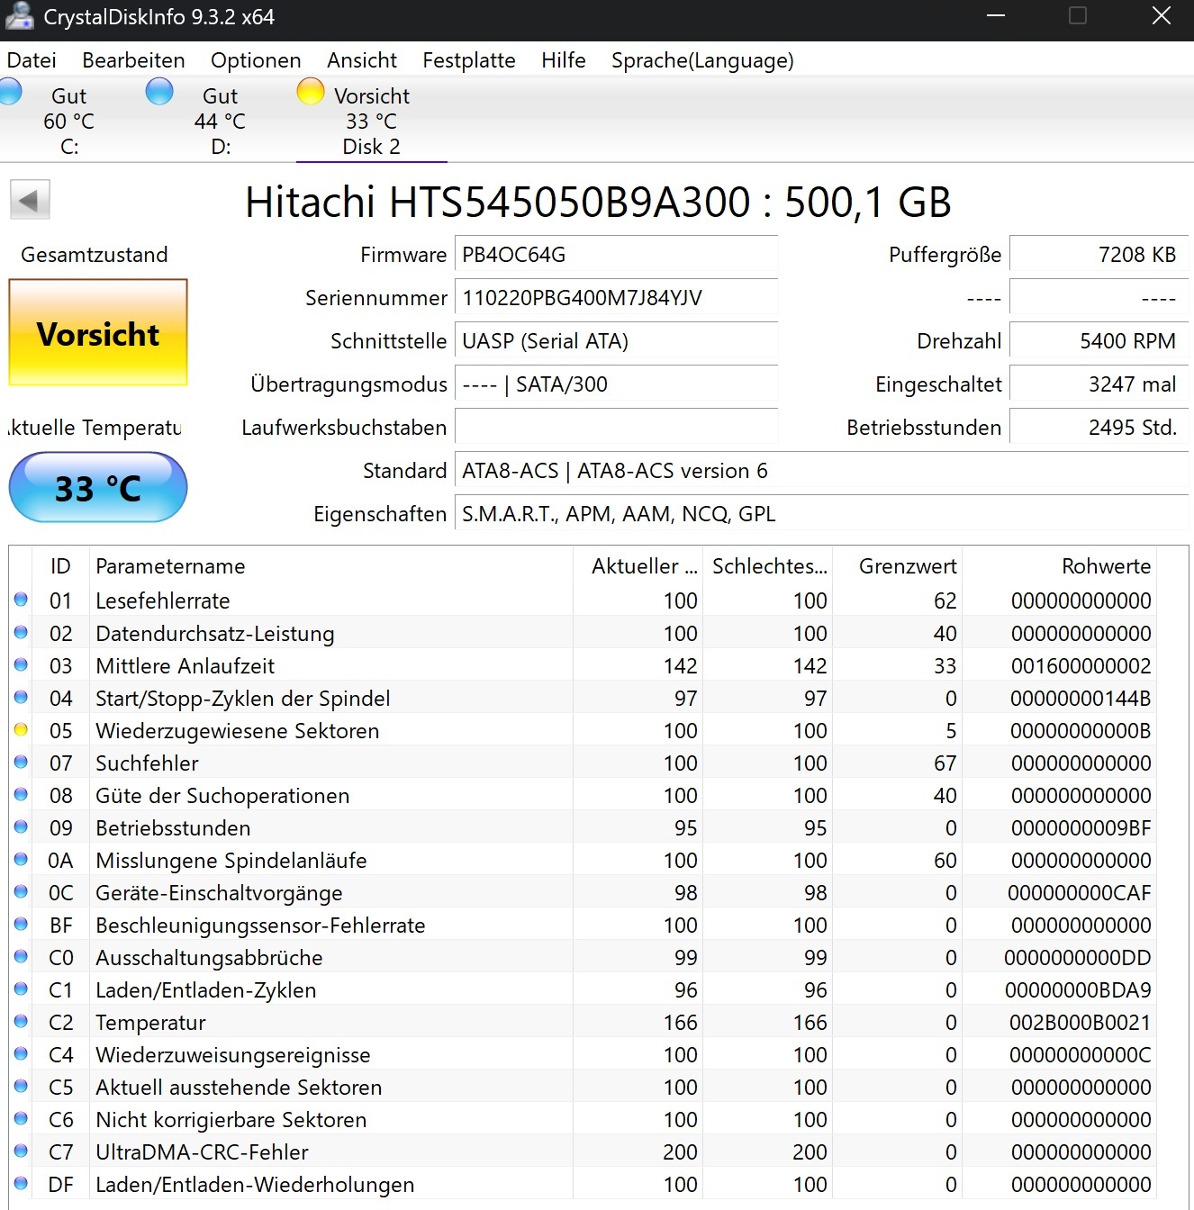This screenshot has width=1194, height=1210.
Task: Click the Seriennummer field value
Action: point(616,298)
